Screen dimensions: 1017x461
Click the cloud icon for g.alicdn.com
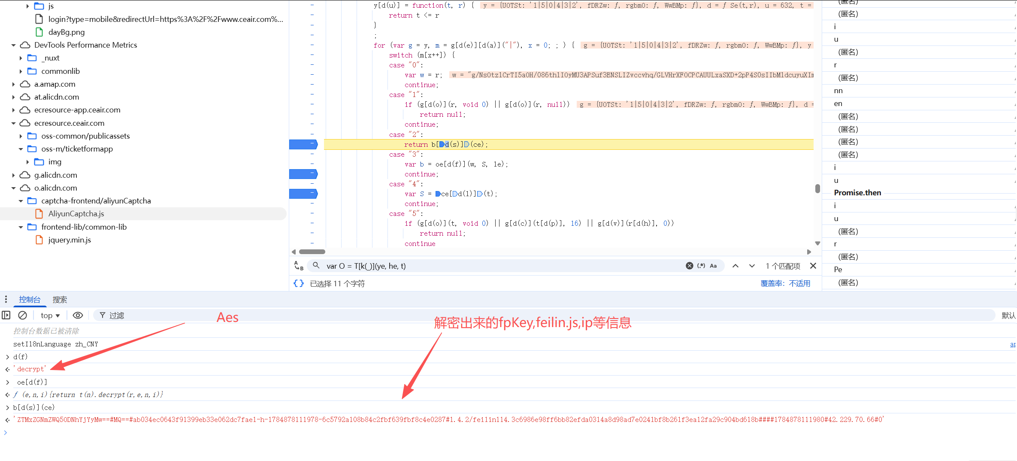[25, 175]
